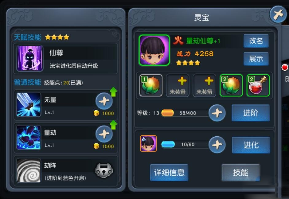Click the 量劫仙尊 character portrait
This screenshot has height=199, width=289.
pos(154,50)
